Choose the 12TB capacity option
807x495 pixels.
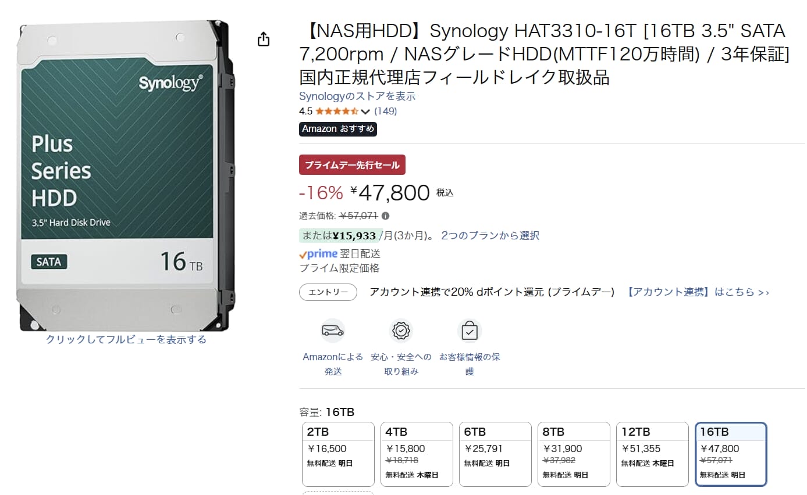652,454
